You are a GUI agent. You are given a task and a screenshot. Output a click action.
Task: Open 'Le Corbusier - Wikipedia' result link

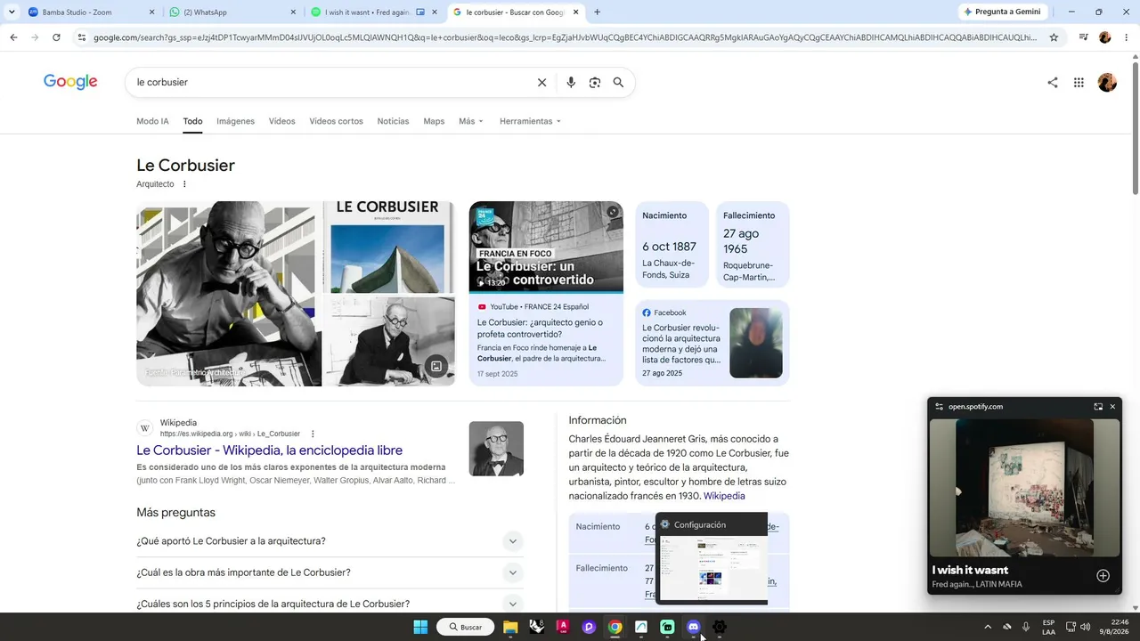[269, 450]
